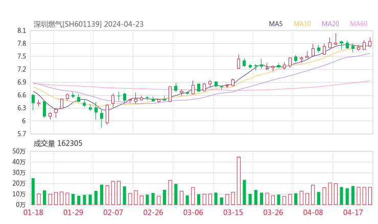Click the MA5 legend label

275,24
